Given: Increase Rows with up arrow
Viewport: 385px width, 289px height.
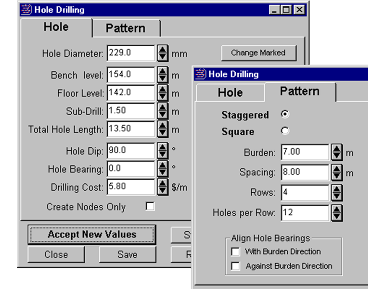Looking at the screenshot, I should 336,189.
